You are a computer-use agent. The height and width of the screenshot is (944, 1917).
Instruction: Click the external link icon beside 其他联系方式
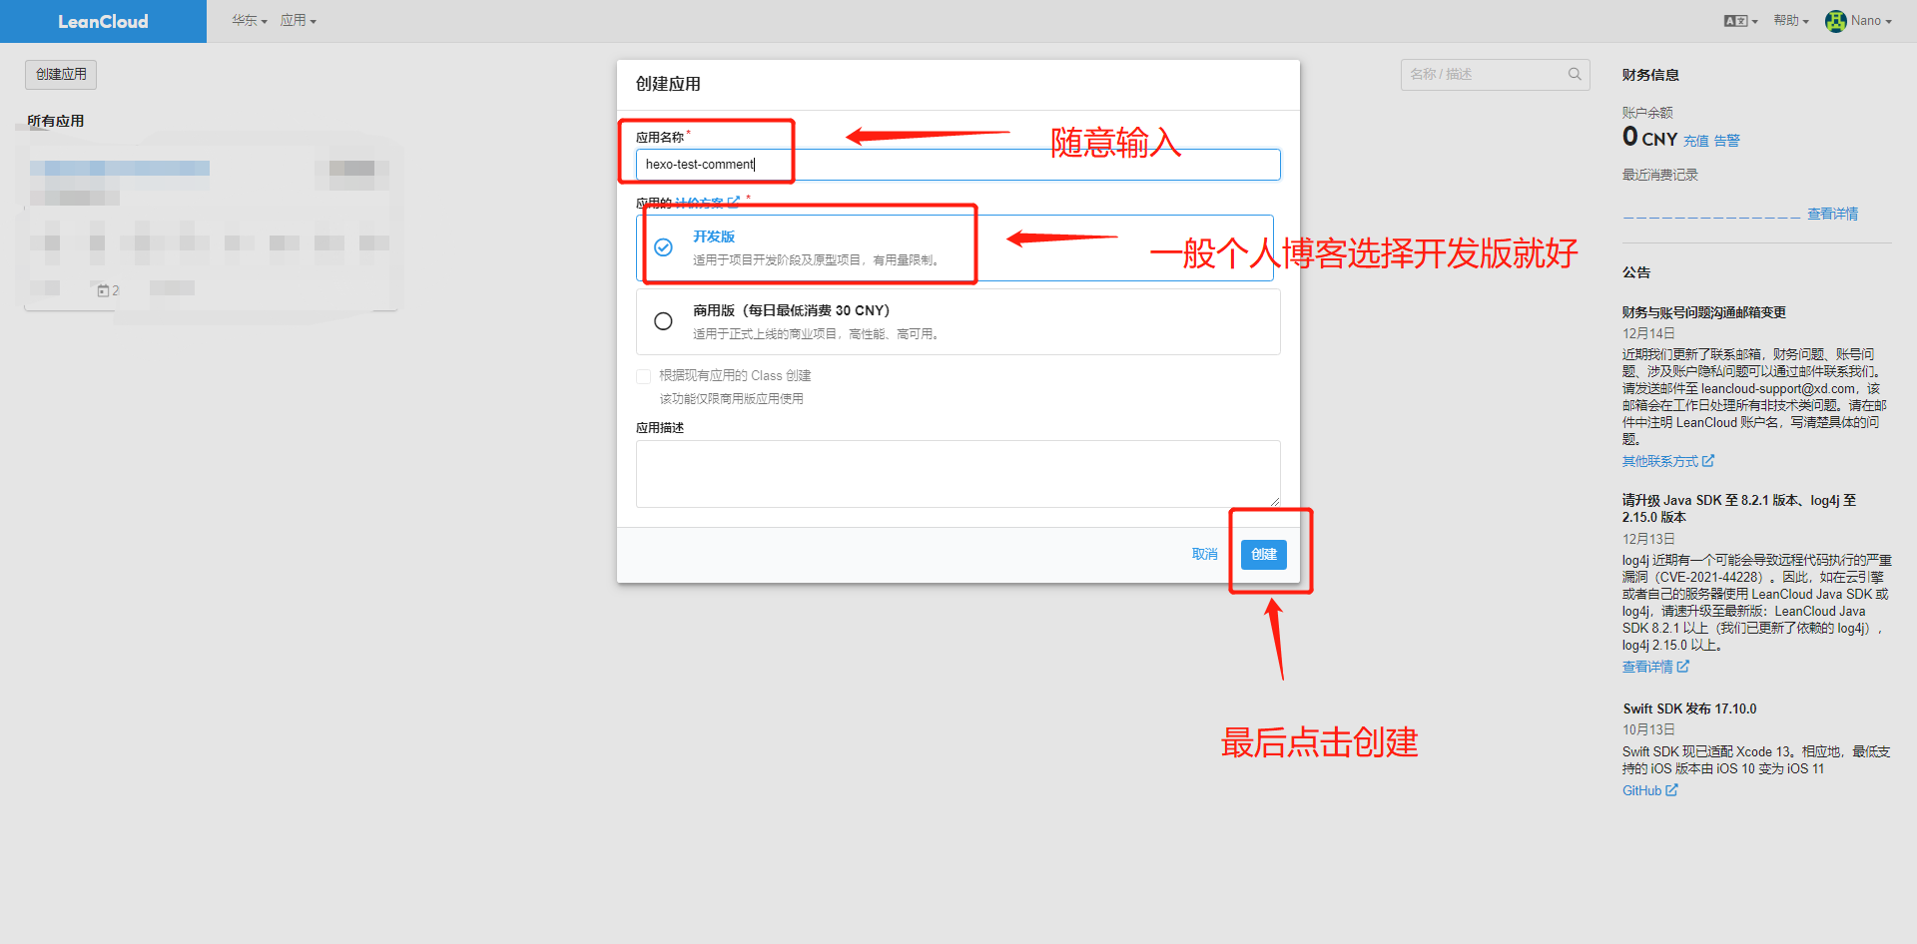pyautogui.click(x=1708, y=460)
